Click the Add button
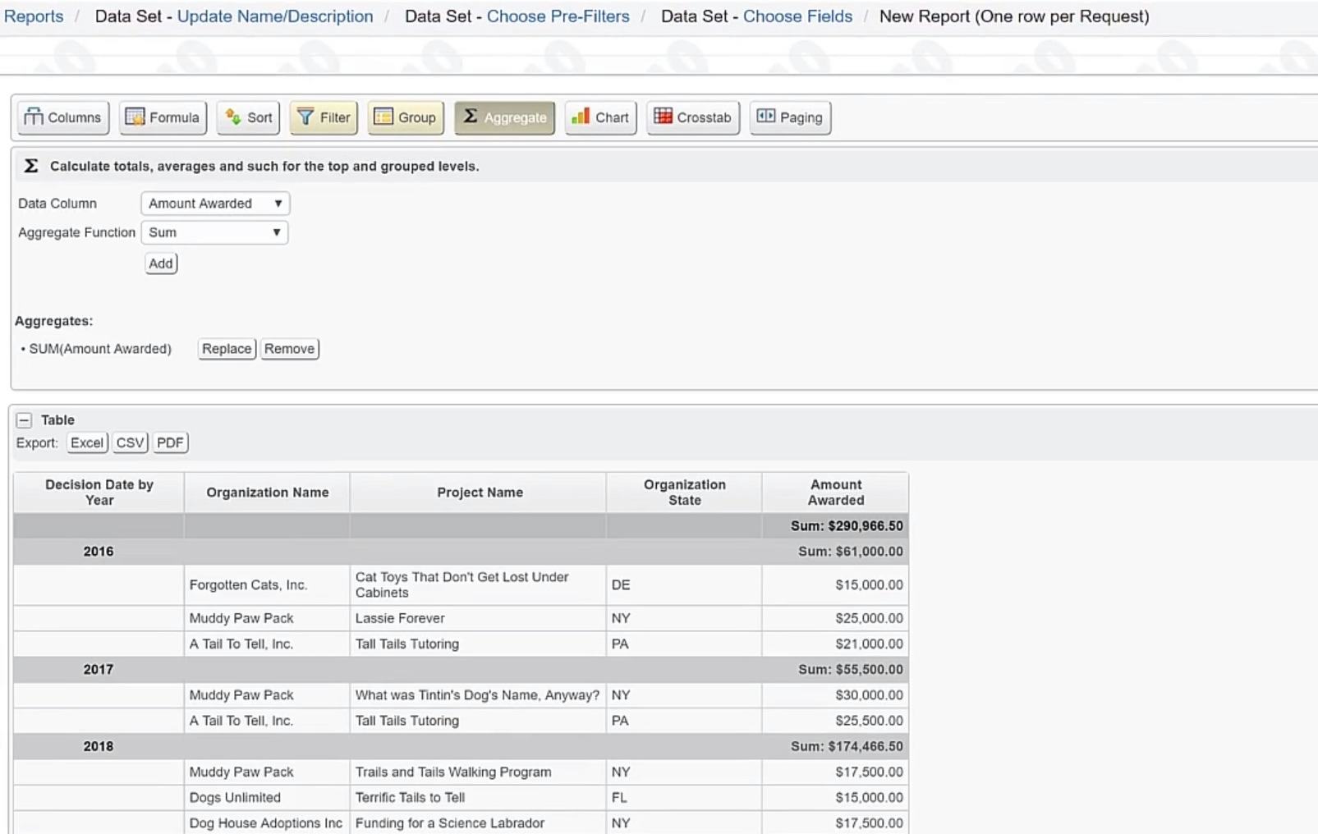Viewport: 1318px width, 834px height. tap(160, 263)
